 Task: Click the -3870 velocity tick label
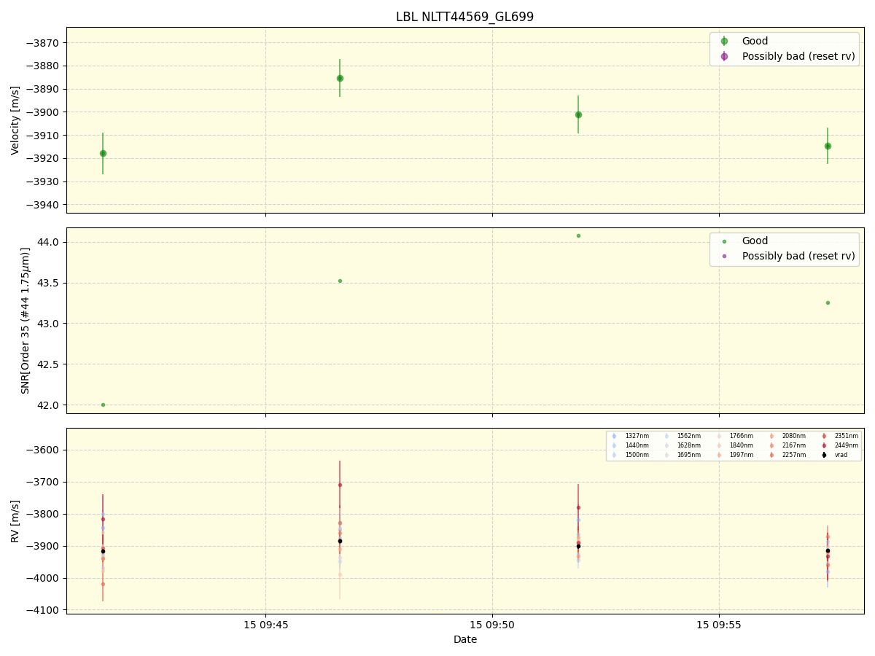coord(44,43)
